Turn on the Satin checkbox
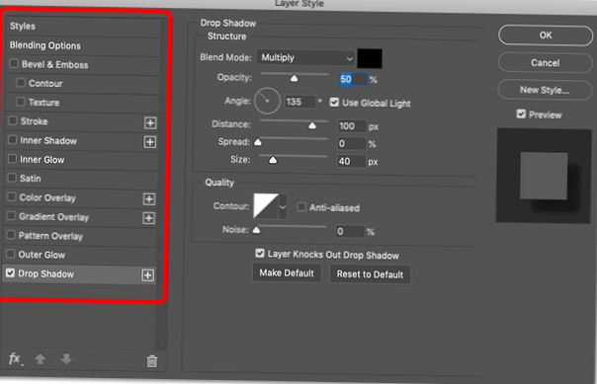This screenshot has height=384, width=597. click(12, 178)
